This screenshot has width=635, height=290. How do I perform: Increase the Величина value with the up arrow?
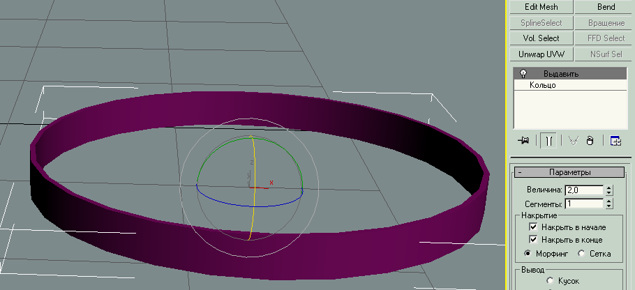click(x=609, y=187)
